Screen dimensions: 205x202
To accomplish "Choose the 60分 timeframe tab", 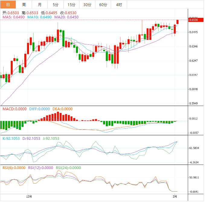I will tap(103, 5).
